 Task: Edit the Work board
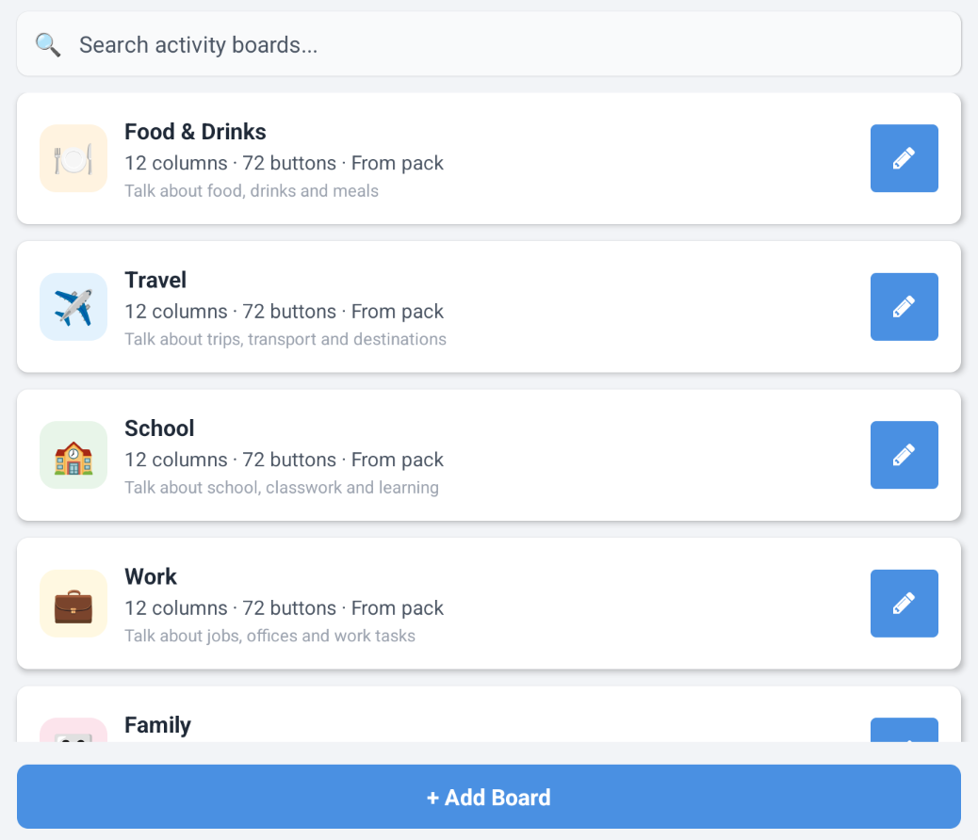904,604
